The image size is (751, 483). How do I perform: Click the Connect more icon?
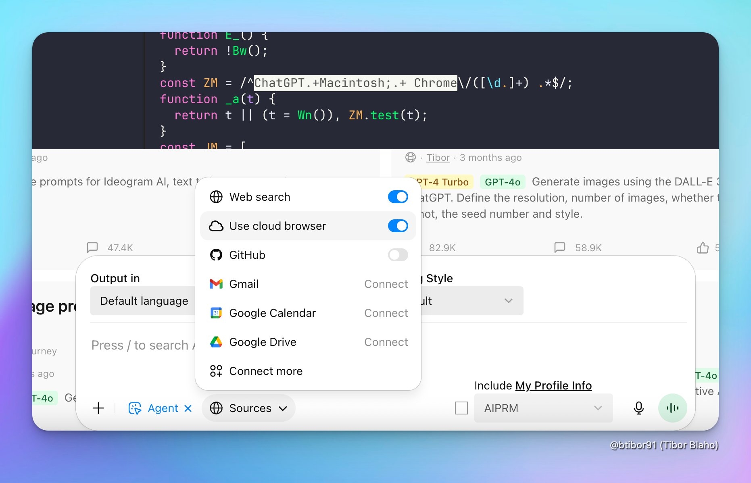(217, 371)
